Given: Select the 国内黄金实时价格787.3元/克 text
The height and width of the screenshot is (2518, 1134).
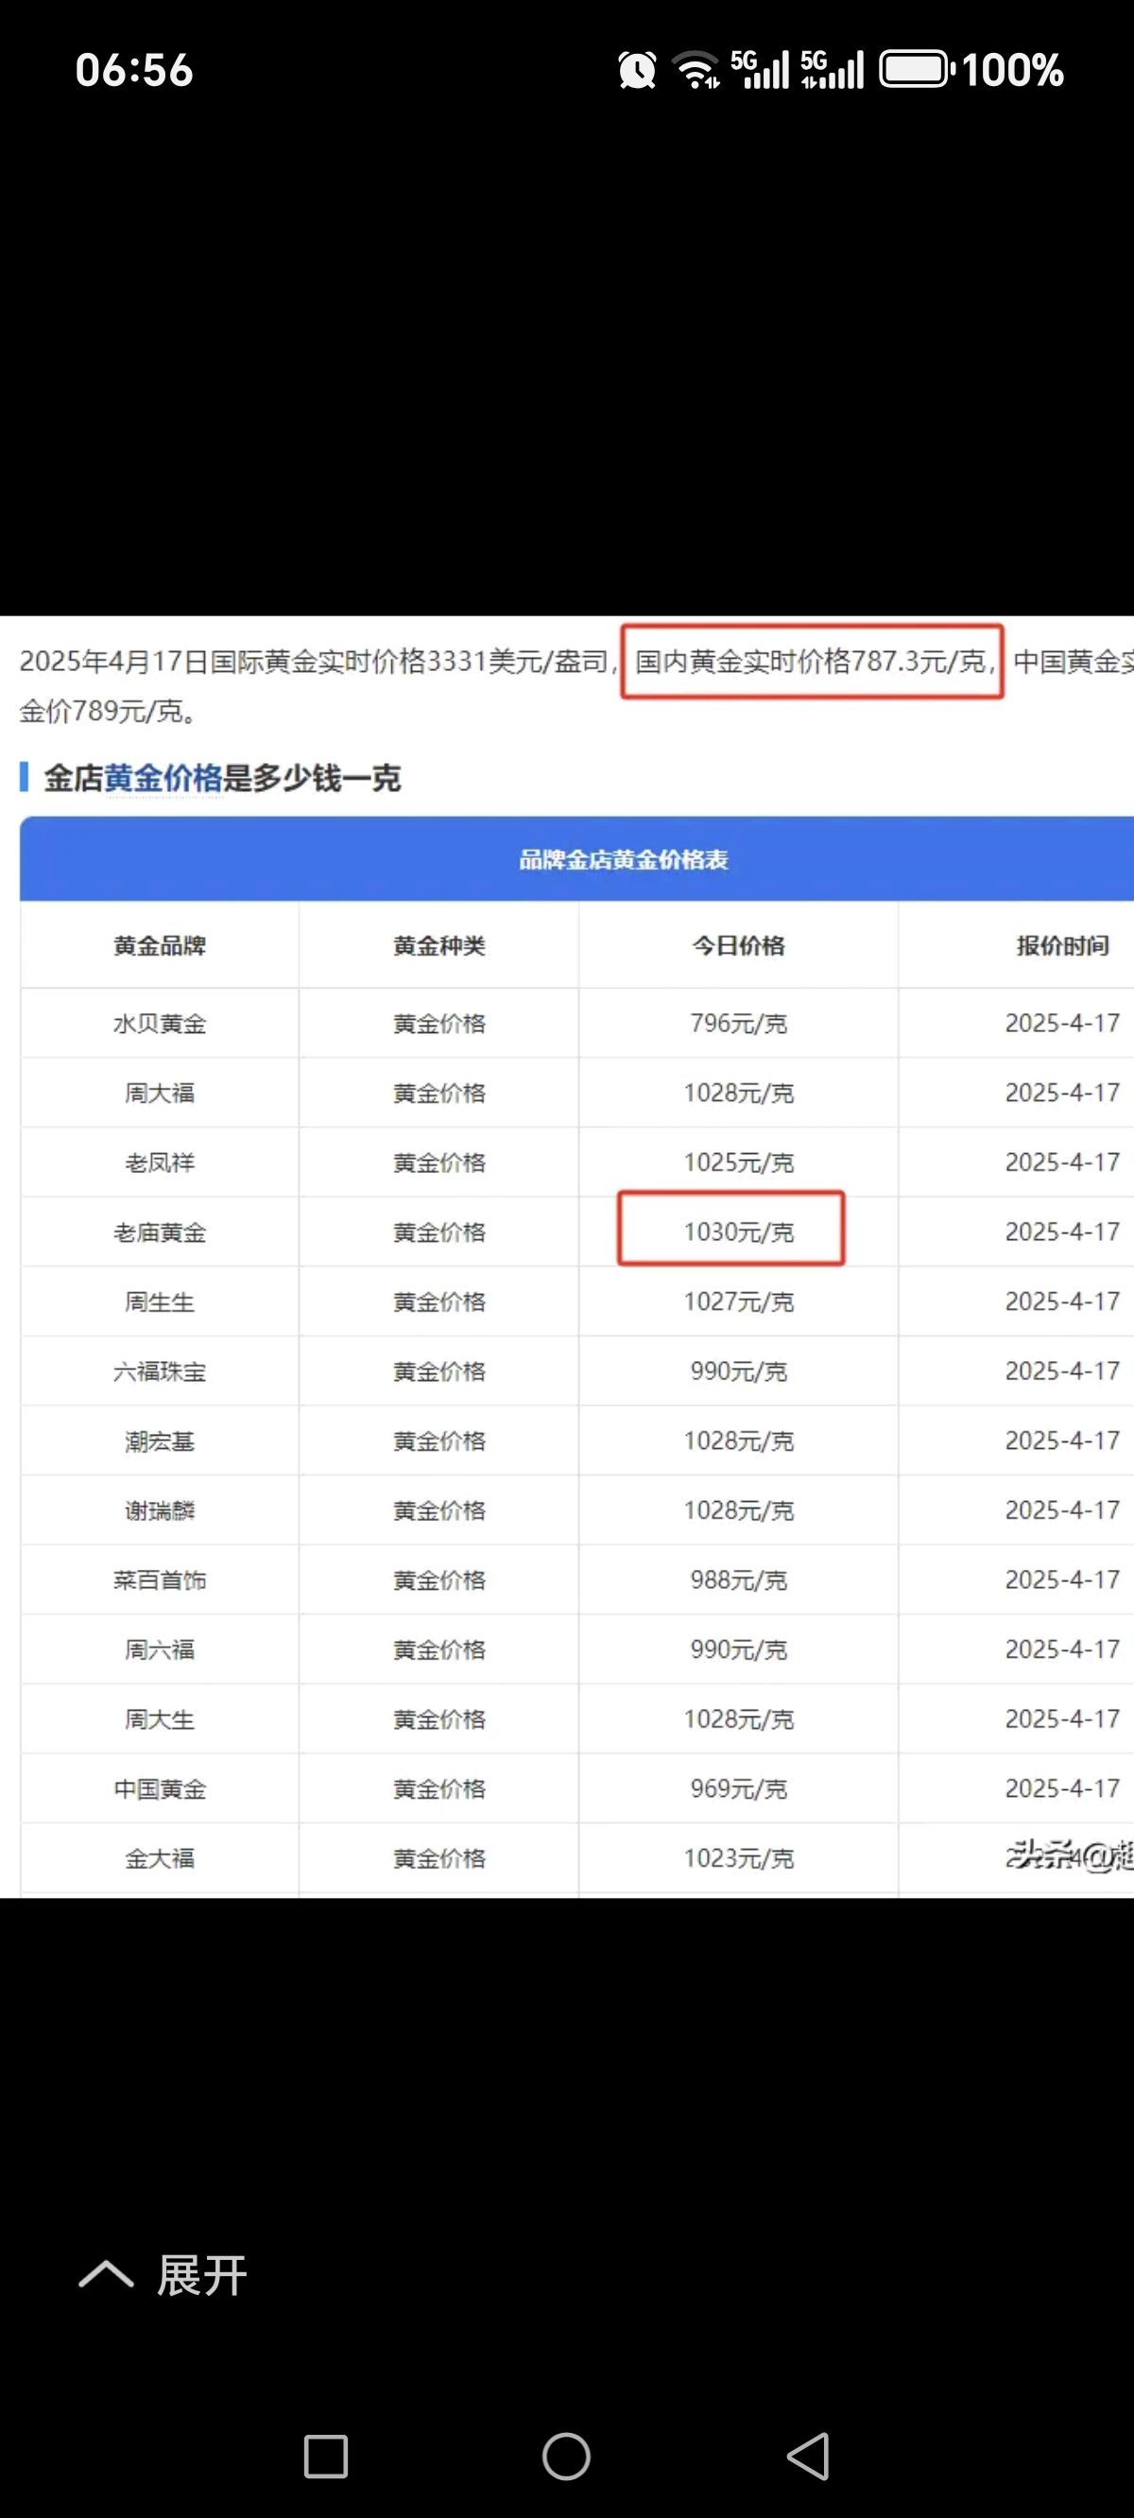Looking at the screenshot, I should coord(811,662).
